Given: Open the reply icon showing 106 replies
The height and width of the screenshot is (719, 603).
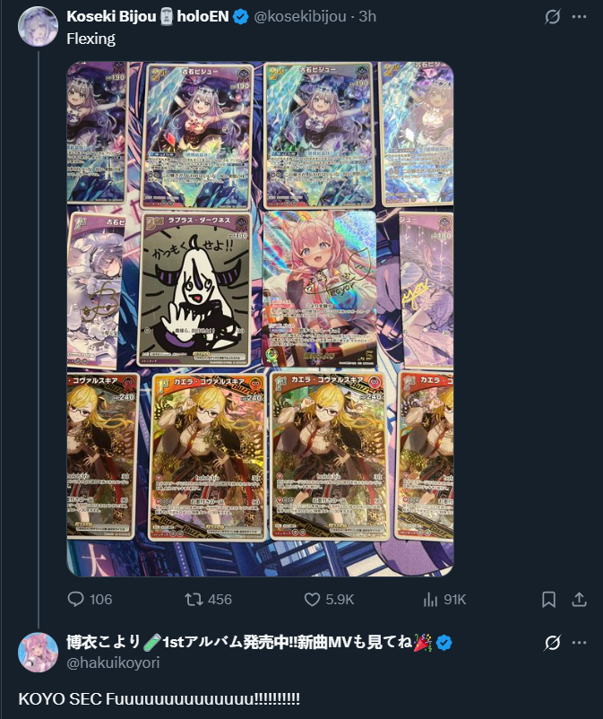Looking at the screenshot, I should tap(75, 599).
